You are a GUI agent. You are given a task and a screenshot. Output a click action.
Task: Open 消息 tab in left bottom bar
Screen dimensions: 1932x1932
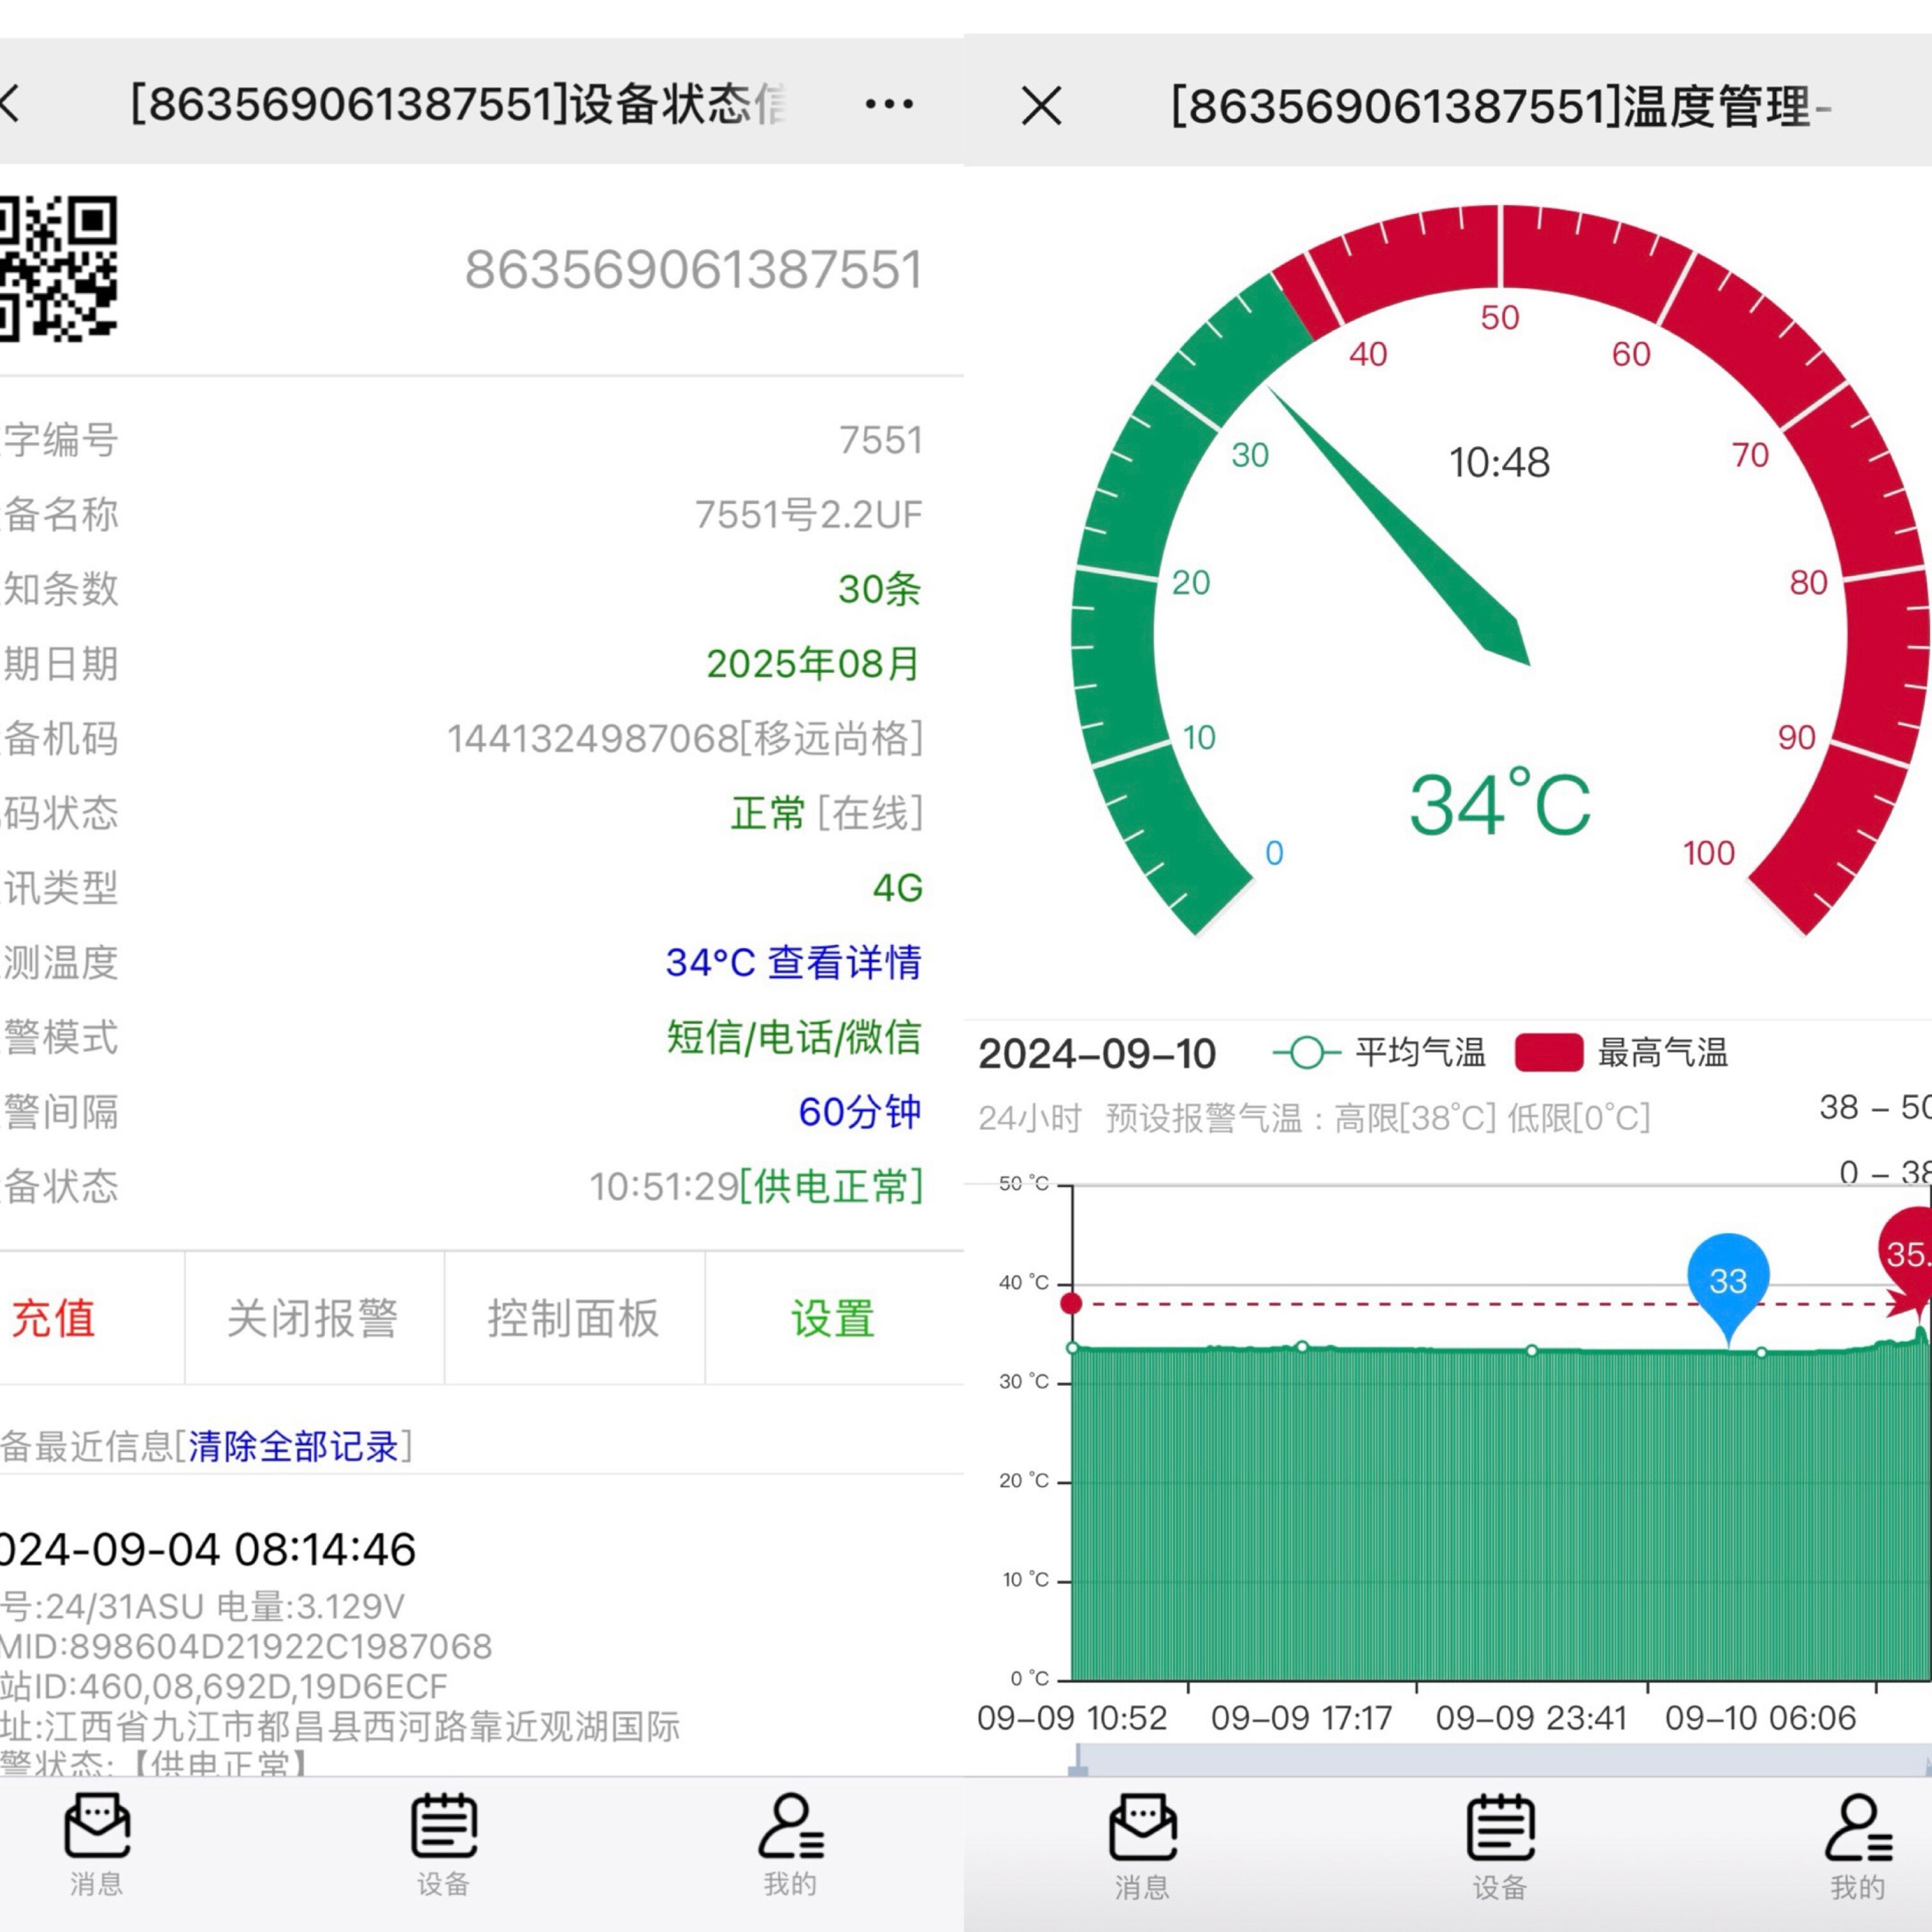coord(96,1845)
